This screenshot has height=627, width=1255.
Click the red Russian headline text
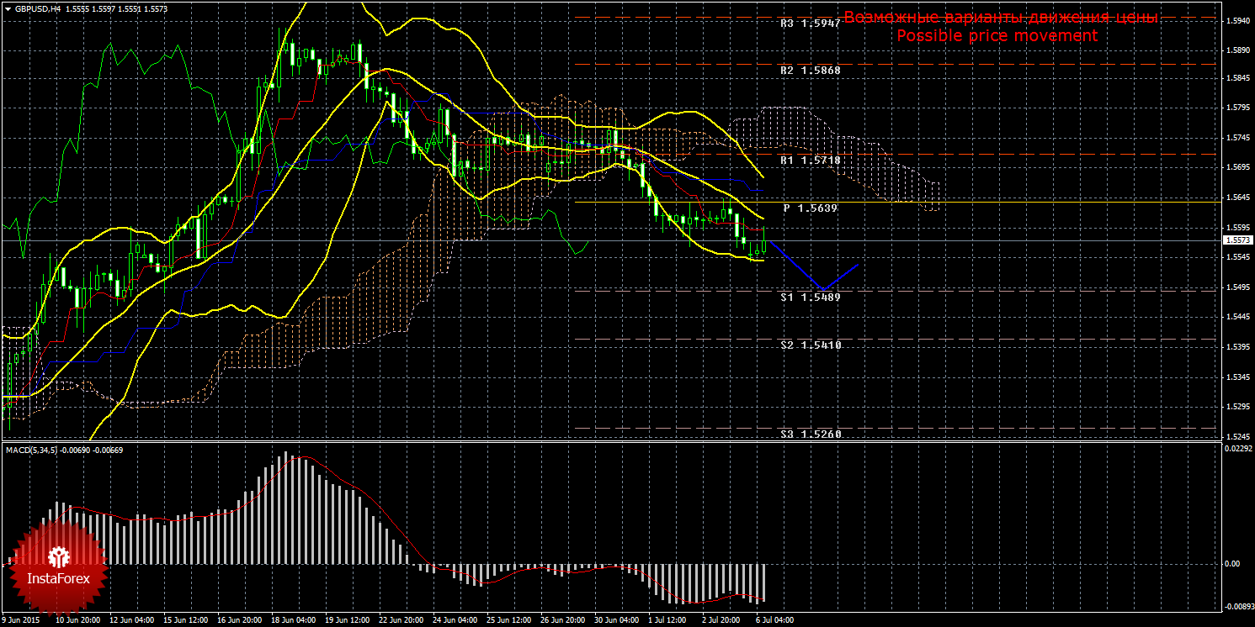1001,18
